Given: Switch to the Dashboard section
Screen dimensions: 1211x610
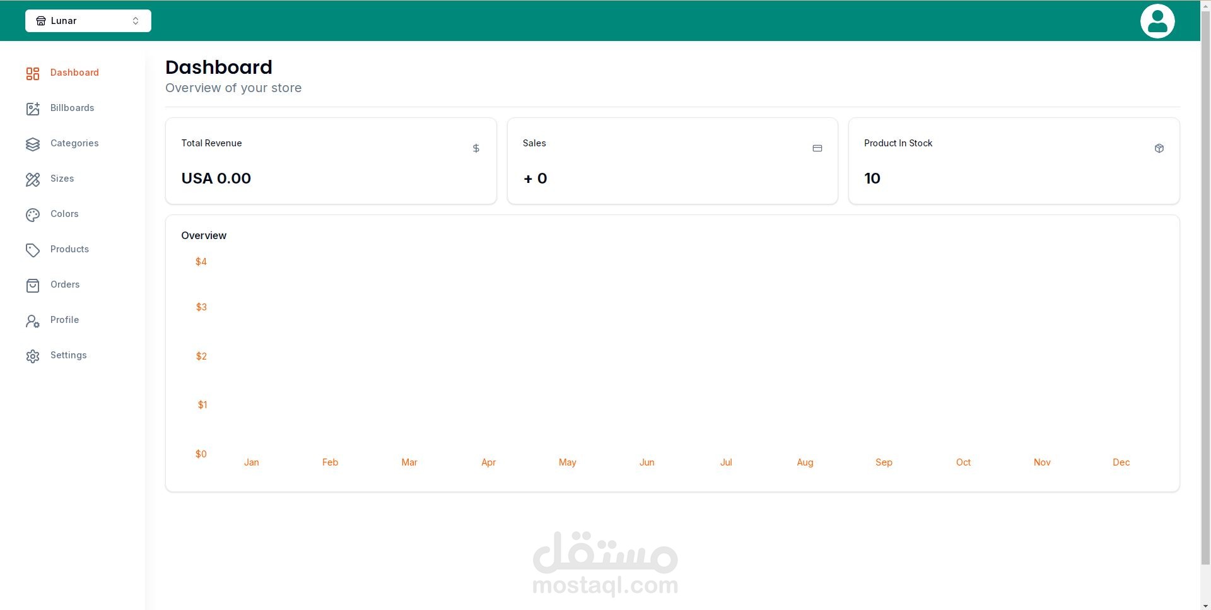Looking at the screenshot, I should (74, 73).
